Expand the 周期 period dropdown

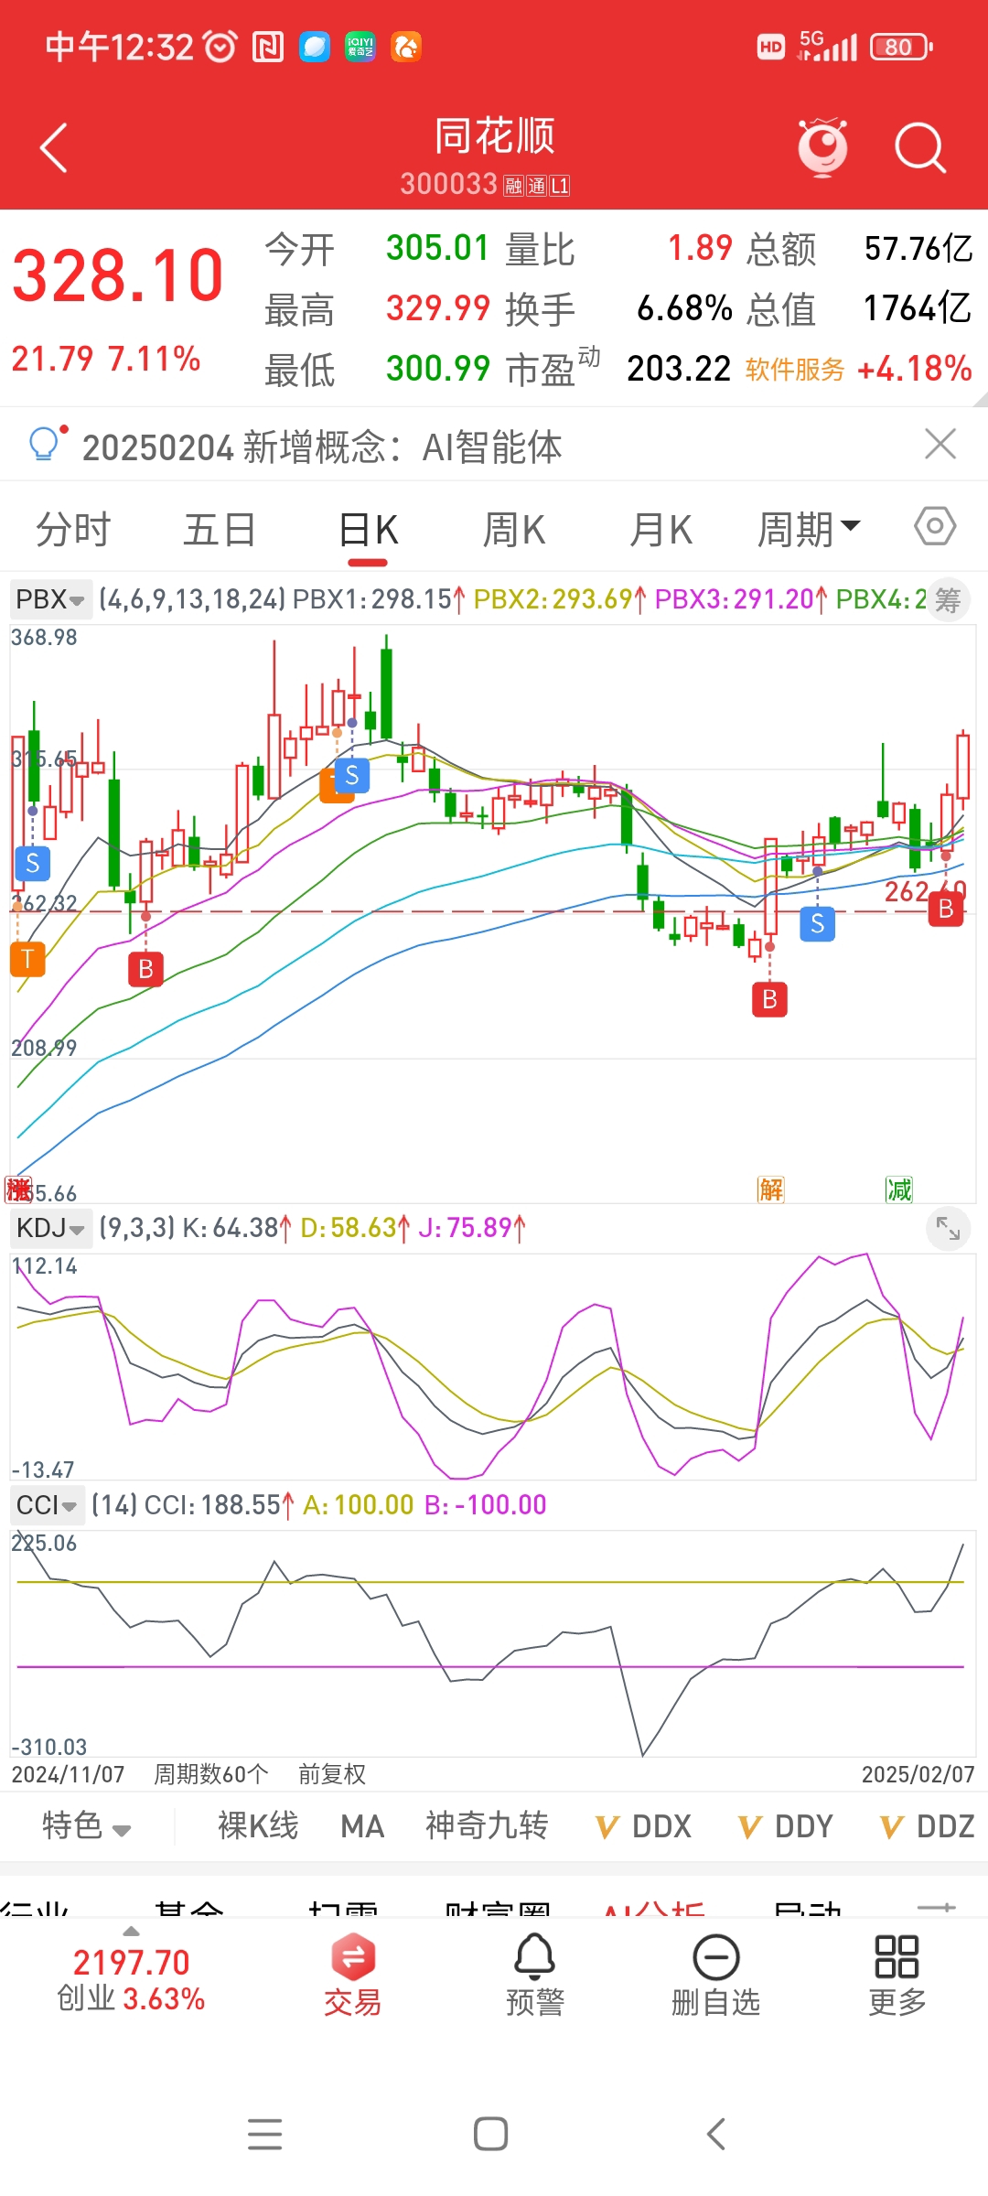tap(809, 530)
